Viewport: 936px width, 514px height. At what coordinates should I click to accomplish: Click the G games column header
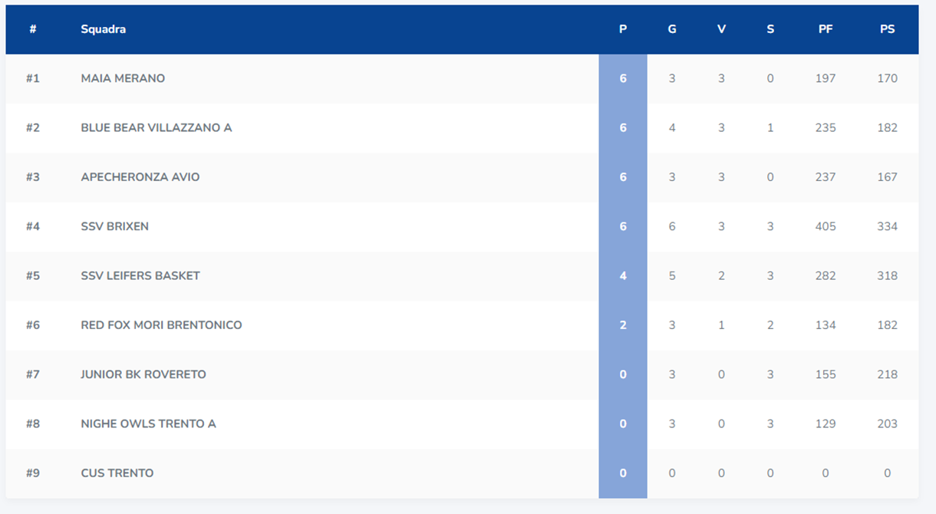click(x=672, y=29)
